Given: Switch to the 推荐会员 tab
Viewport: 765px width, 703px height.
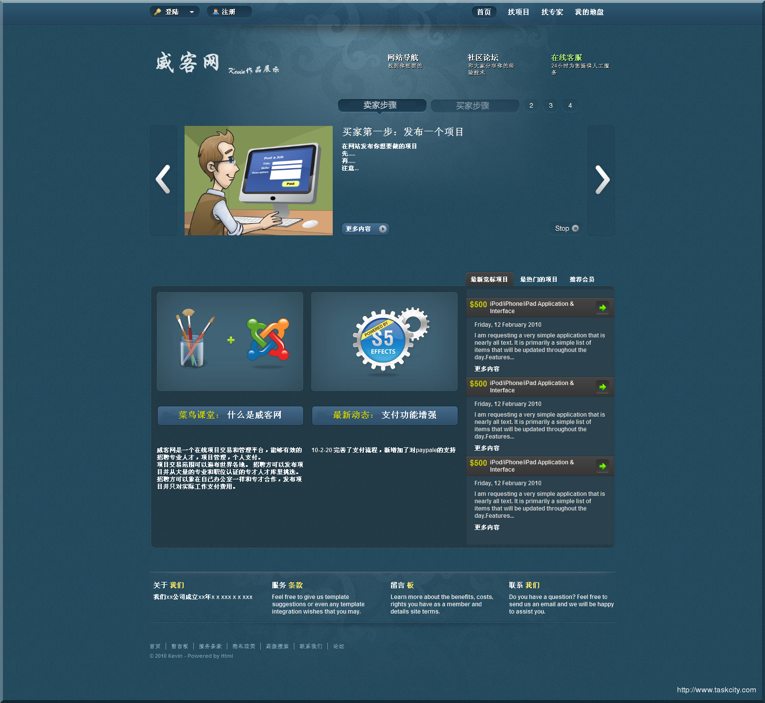Looking at the screenshot, I should click(x=581, y=280).
